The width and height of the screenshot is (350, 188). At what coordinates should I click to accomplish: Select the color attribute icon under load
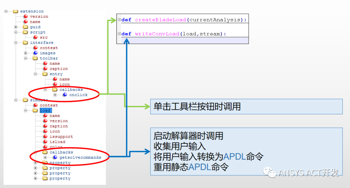(x=46, y=146)
